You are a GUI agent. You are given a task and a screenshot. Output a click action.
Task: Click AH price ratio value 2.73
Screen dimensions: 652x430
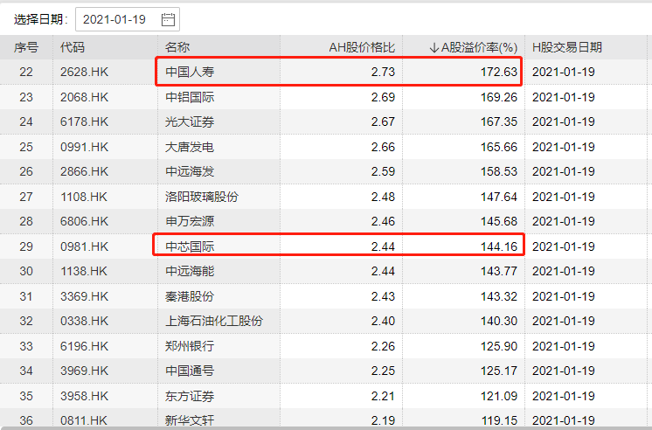click(383, 72)
